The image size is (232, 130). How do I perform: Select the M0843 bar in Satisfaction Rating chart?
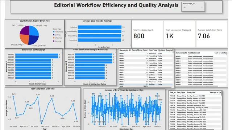tap(90, 78)
